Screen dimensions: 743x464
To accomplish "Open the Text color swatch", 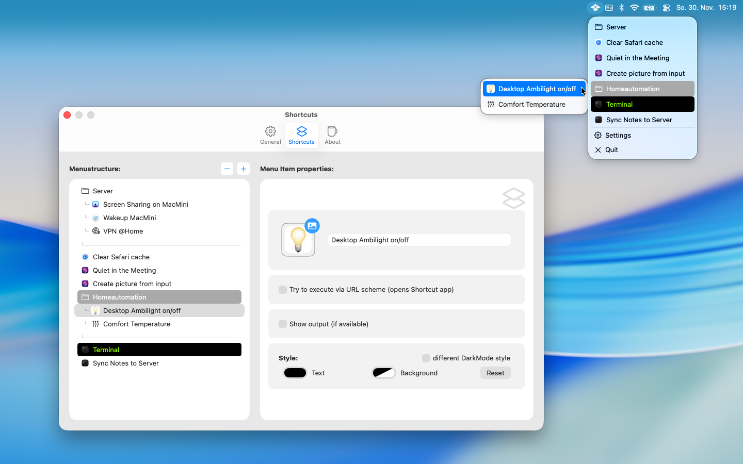I will point(295,373).
